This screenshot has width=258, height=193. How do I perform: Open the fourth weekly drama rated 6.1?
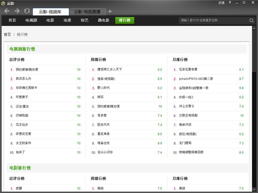[x=100, y=97]
